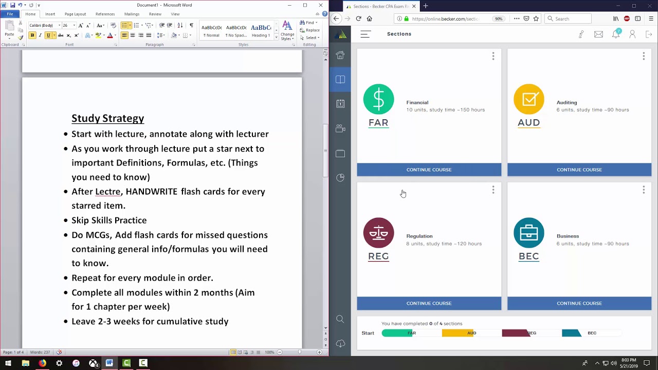Image resolution: width=658 pixels, height=370 pixels.
Task: Click Word zoom slider handle
Action: click(x=299, y=352)
